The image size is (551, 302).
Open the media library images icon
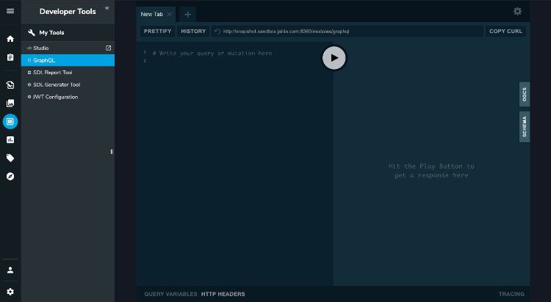(x=10, y=103)
